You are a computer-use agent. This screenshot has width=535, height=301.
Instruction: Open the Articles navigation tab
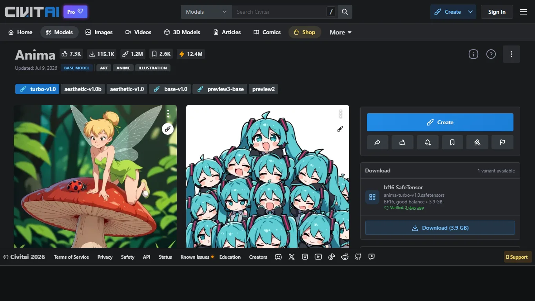[227, 32]
